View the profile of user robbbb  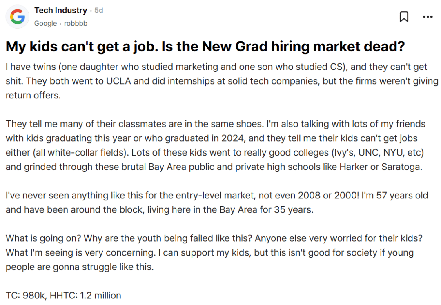76,24
